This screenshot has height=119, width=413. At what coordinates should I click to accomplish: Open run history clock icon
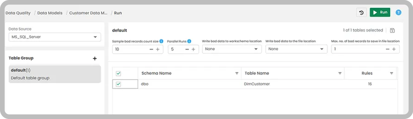tap(361, 12)
